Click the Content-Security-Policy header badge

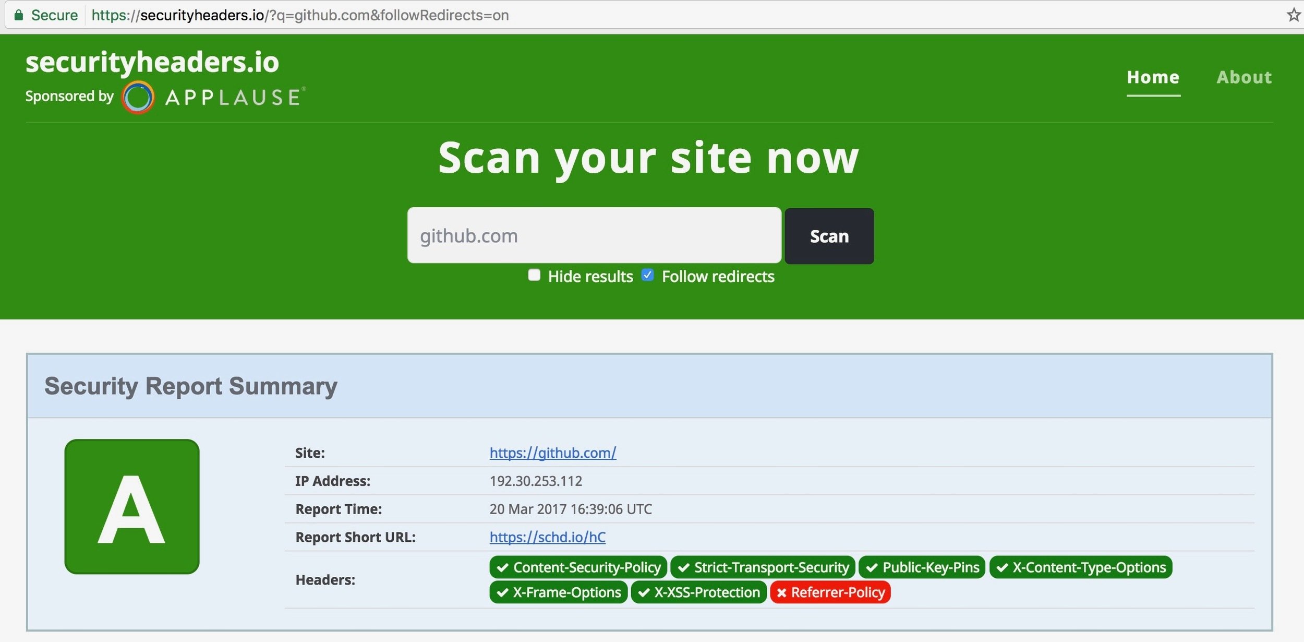coord(578,567)
